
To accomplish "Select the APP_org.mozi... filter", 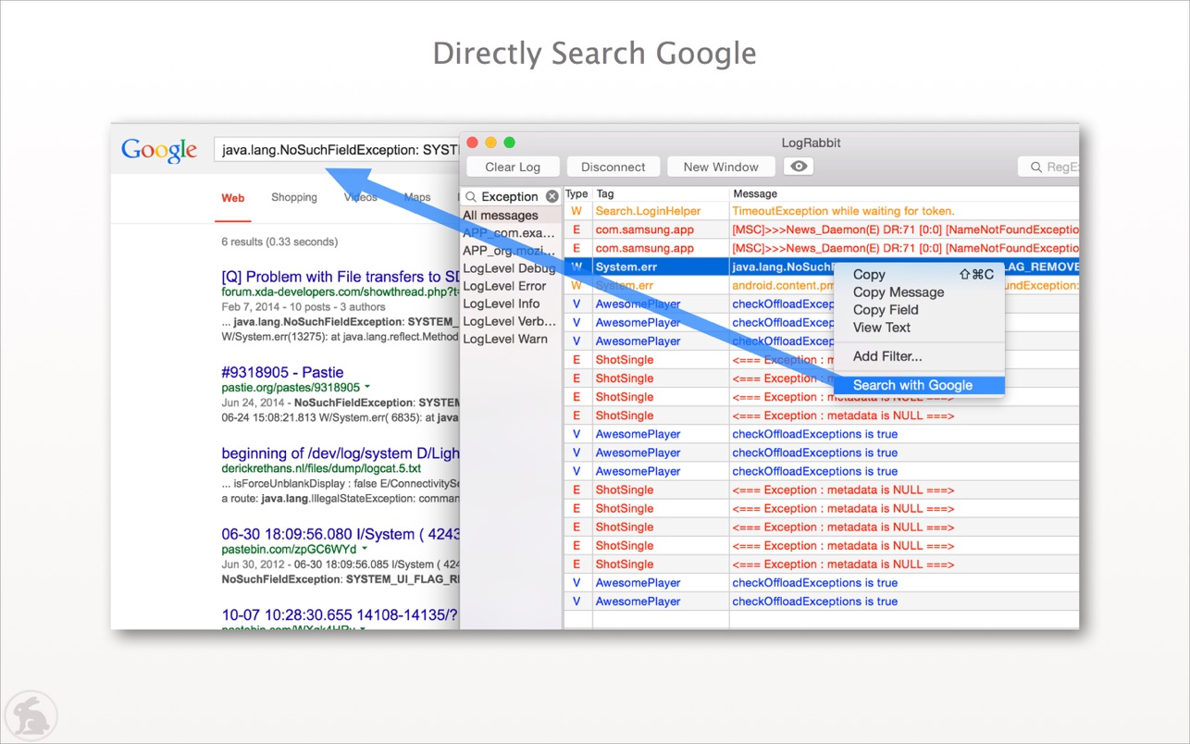I will point(511,250).
